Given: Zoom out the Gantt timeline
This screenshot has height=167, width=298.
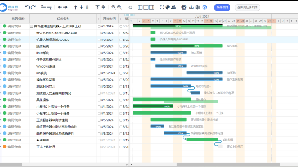Looking at the screenshot, I should coord(114,7).
